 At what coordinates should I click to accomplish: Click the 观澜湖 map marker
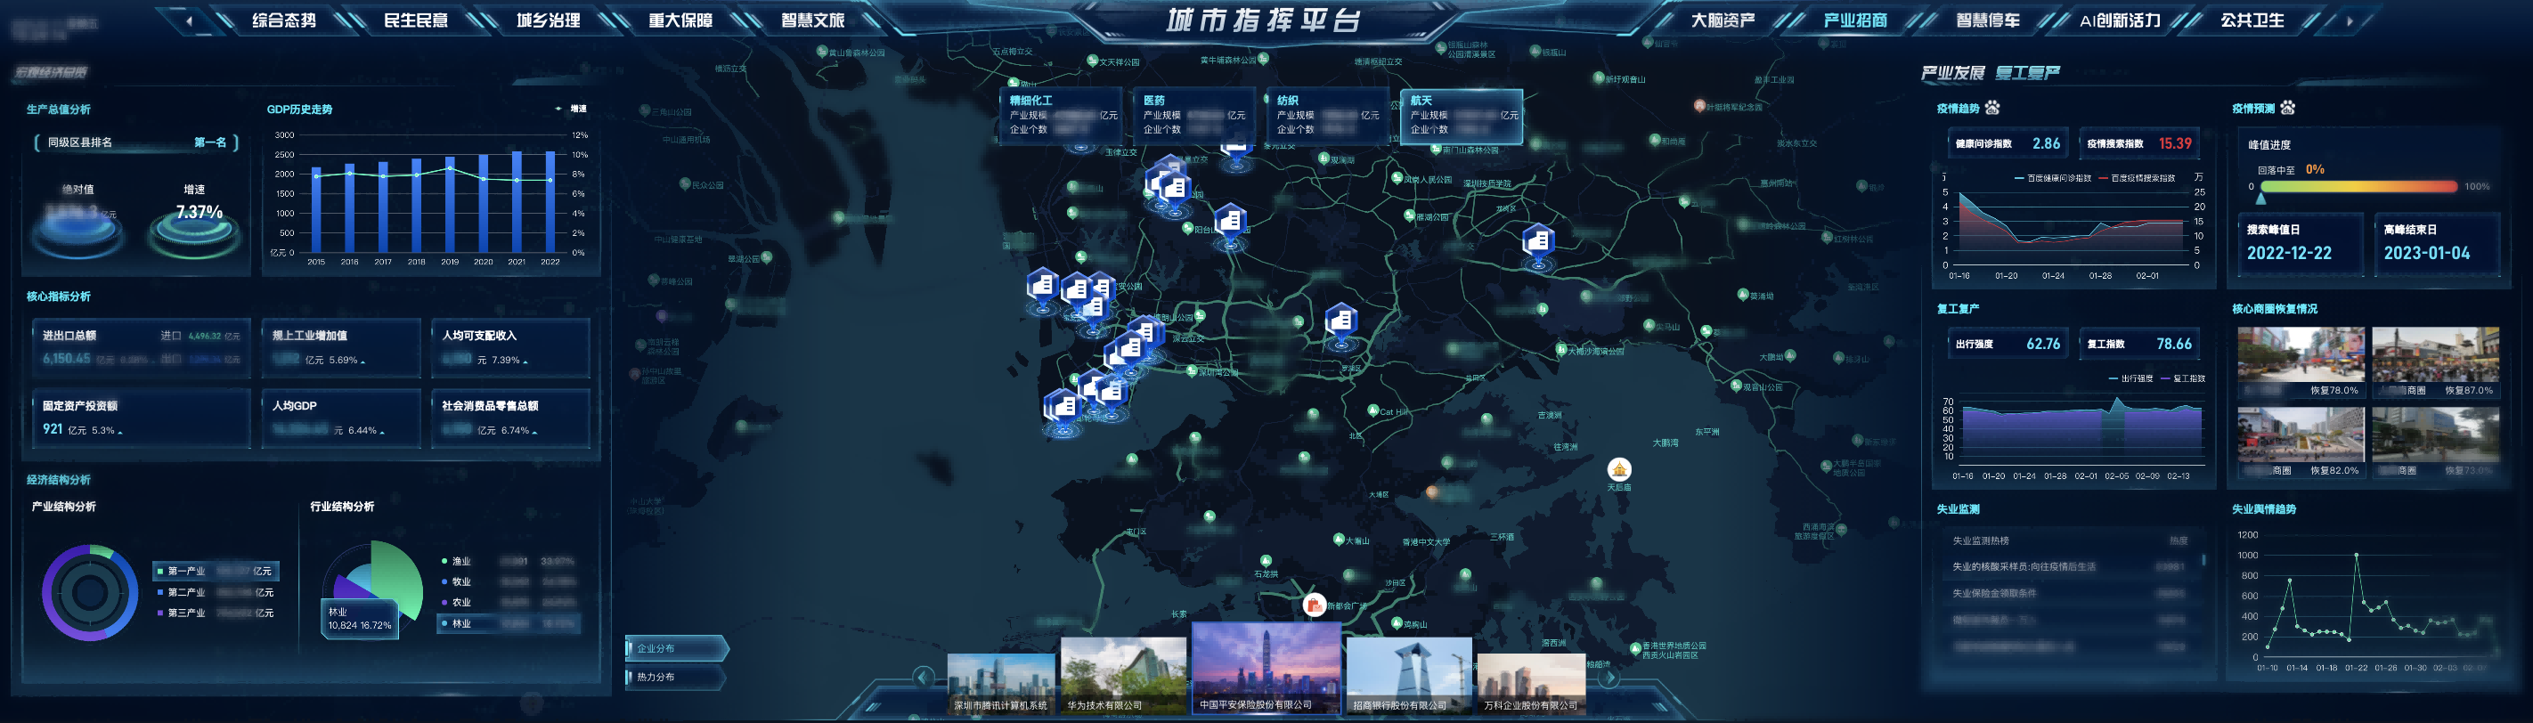click(x=1323, y=158)
